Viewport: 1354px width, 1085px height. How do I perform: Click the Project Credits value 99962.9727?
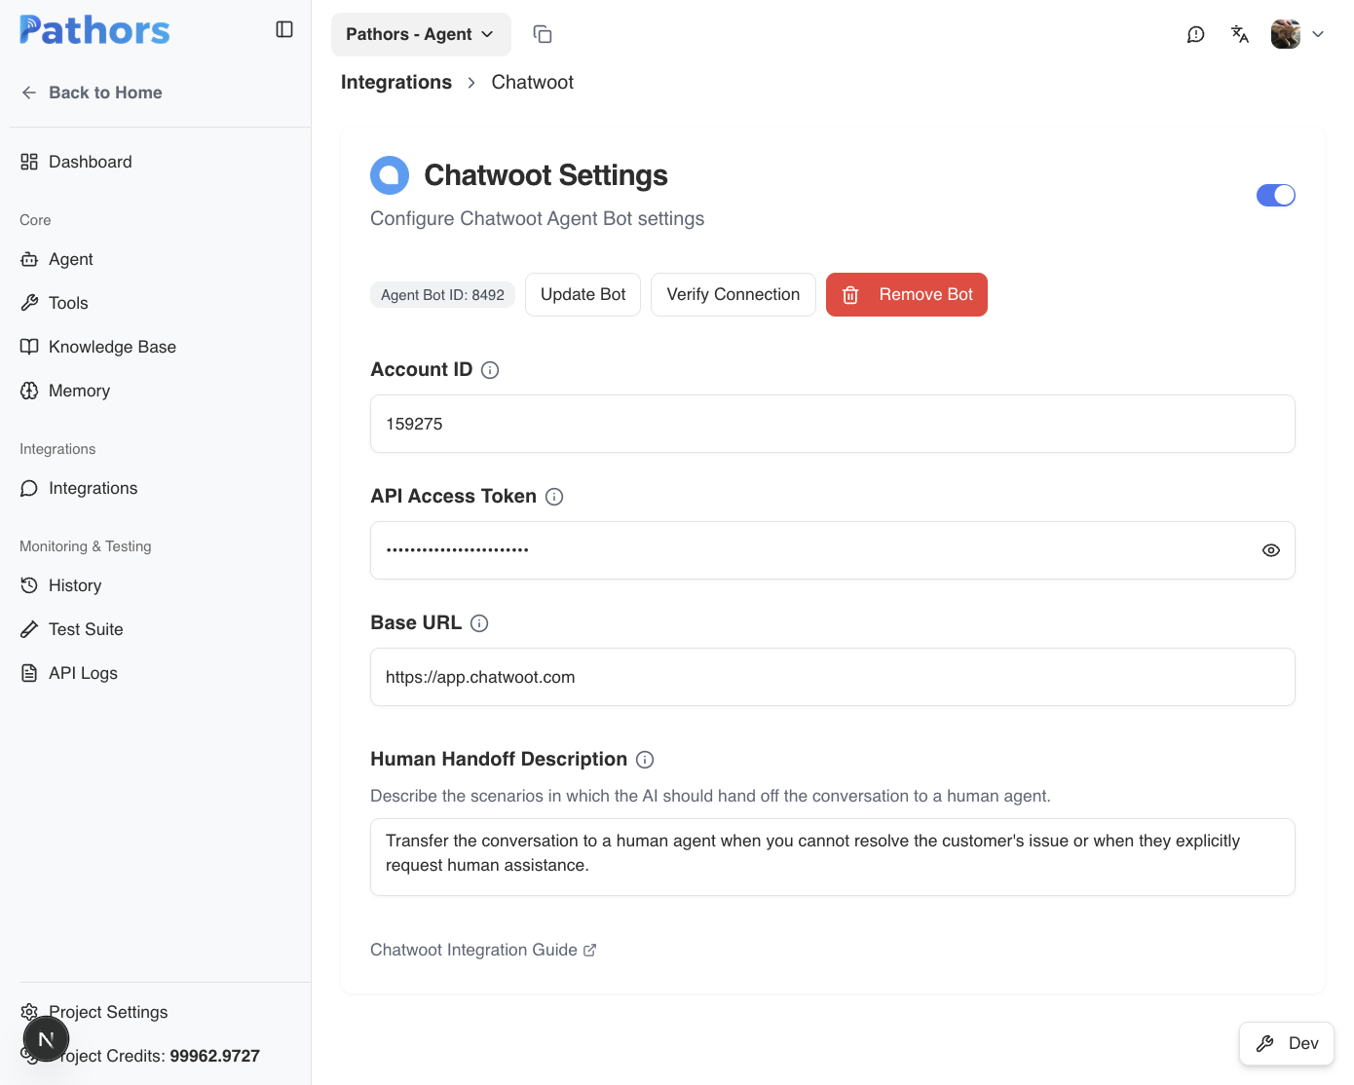214,1056
